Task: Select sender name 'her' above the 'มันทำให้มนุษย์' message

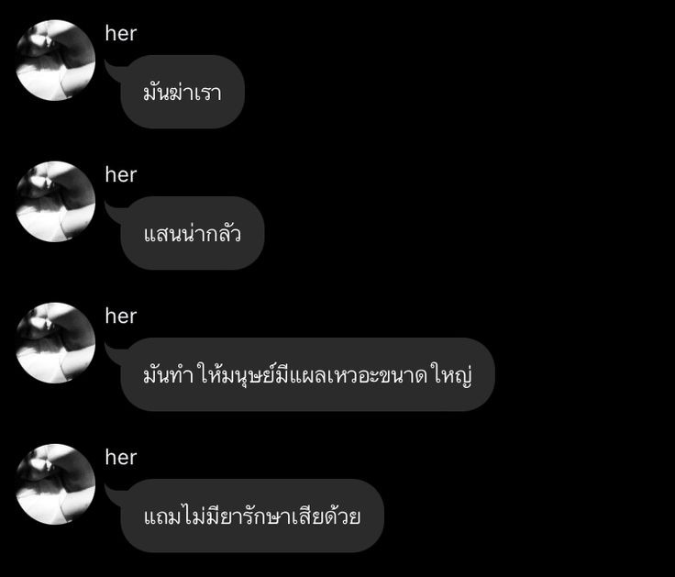Action: click(120, 316)
